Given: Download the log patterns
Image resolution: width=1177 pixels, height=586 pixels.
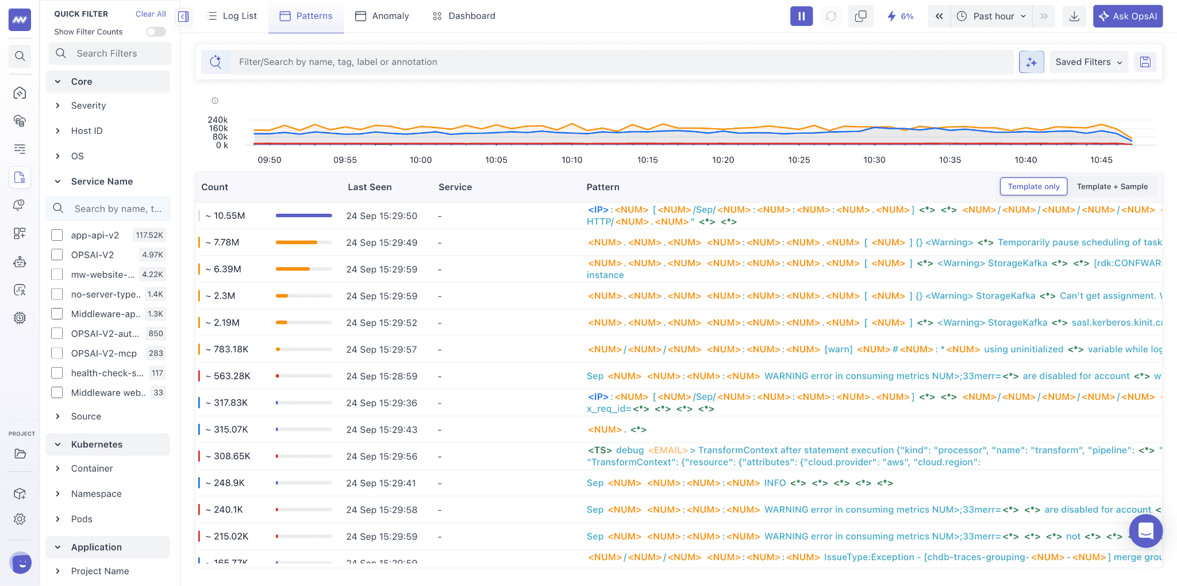Looking at the screenshot, I should [1074, 16].
